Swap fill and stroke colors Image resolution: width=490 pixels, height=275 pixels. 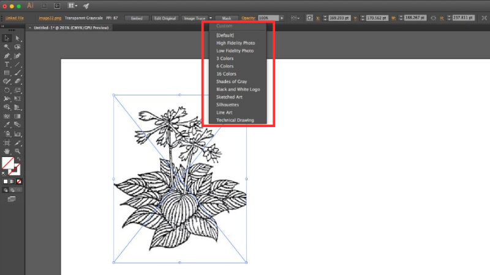tap(18, 159)
